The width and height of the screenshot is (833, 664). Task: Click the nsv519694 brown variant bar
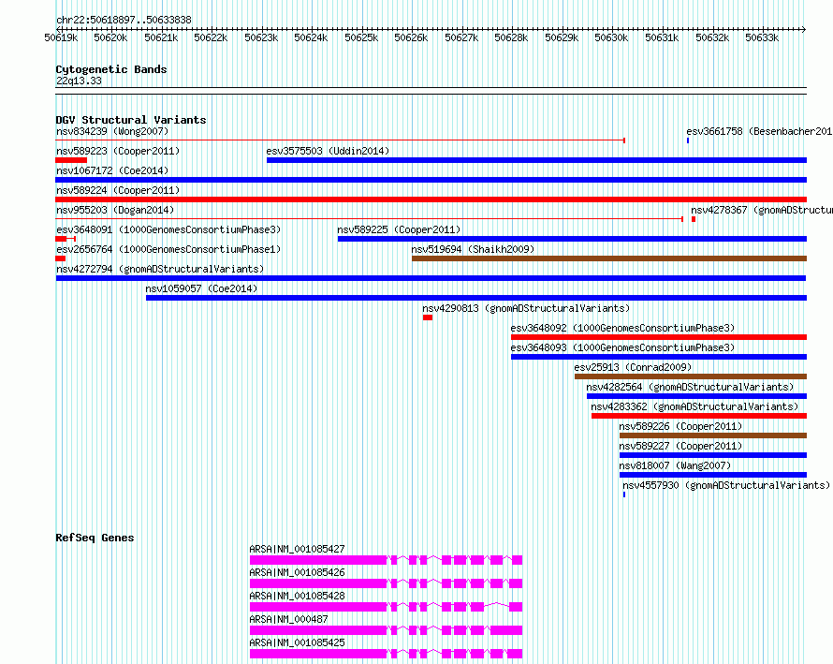[609, 258]
